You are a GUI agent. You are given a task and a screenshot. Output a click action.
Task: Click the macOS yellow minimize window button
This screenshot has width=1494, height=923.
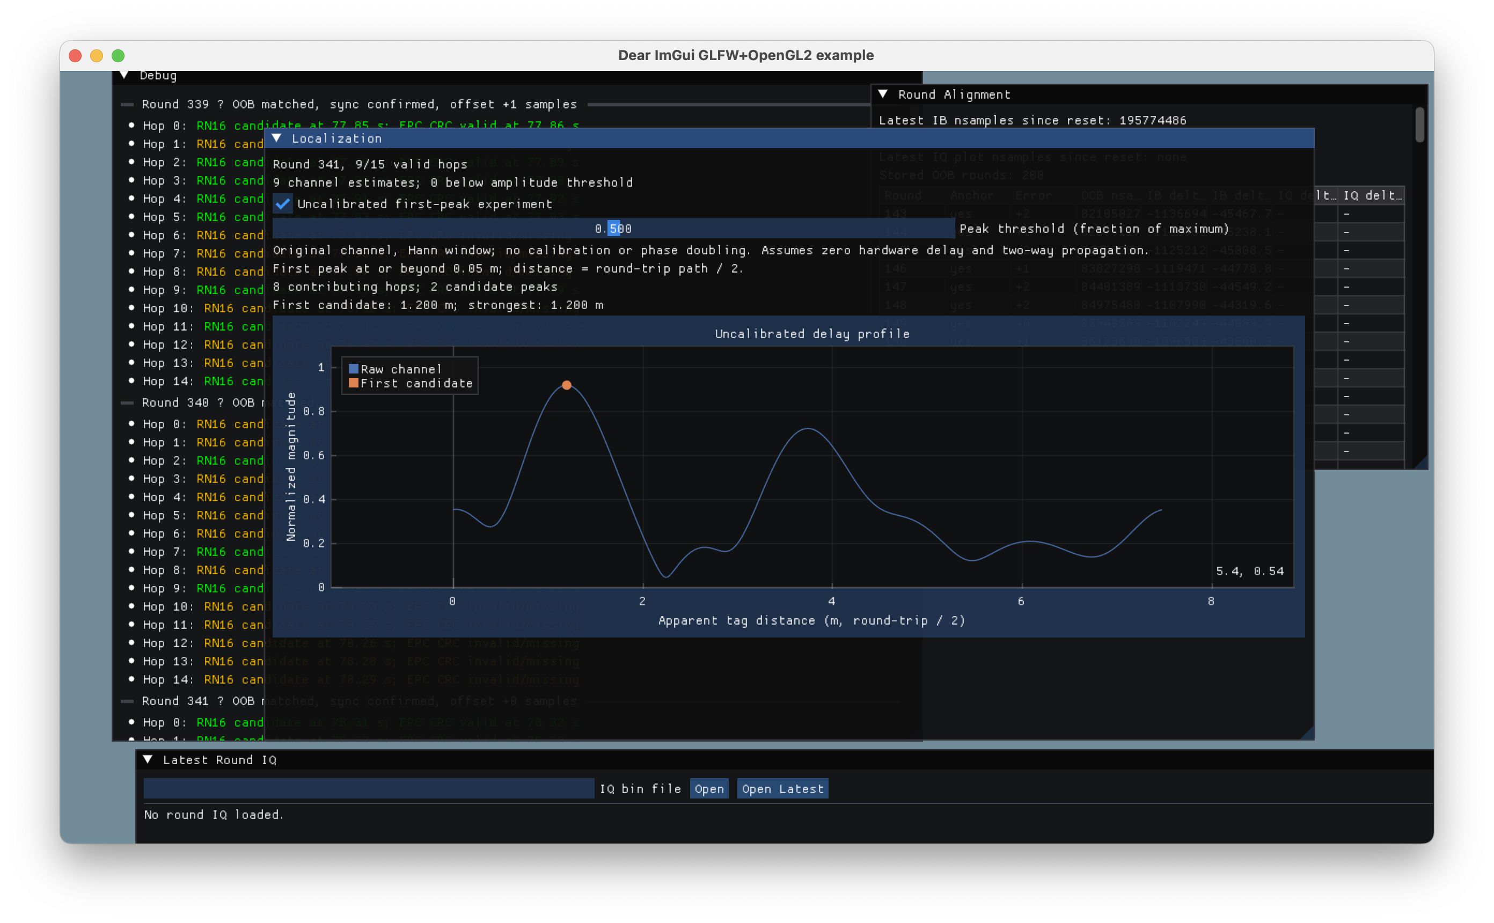click(97, 56)
